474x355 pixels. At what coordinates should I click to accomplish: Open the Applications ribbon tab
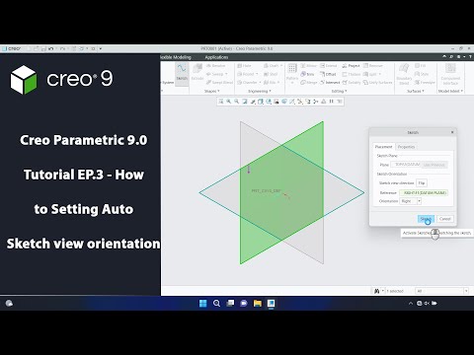click(x=216, y=57)
